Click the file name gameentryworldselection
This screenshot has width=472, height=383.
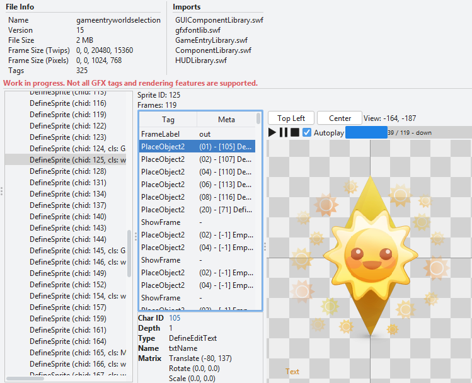coord(118,20)
